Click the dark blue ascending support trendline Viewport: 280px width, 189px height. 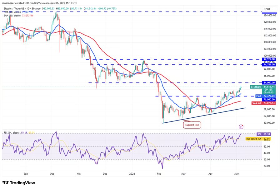204,115
